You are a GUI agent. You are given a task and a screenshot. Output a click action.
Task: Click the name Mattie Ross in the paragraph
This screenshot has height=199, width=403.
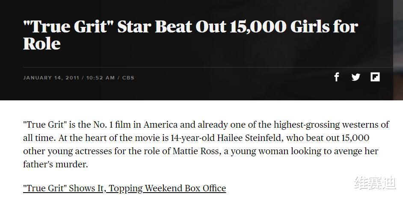point(195,151)
